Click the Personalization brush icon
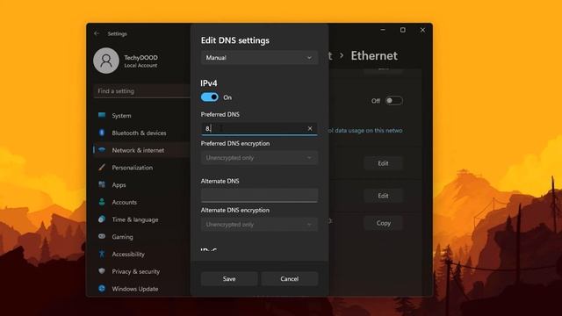This screenshot has height=316, width=562. coord(102,168)
